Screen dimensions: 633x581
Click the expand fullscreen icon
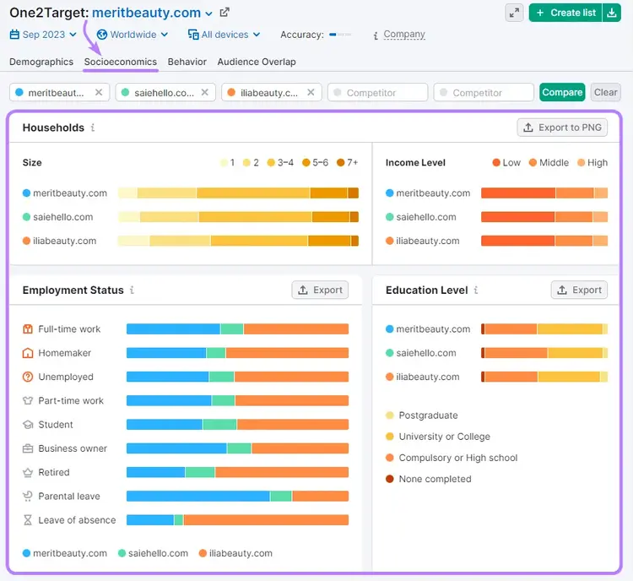click(x=514, y=13)
